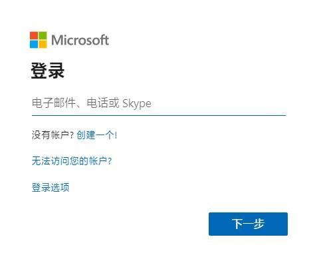Open the 登录选项 link
This screenshot has height=267, width=319.
[51, 188]
